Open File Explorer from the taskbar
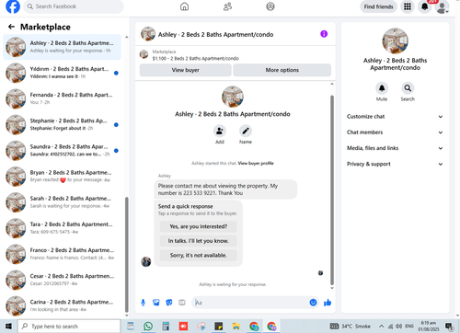 point(236,326)
